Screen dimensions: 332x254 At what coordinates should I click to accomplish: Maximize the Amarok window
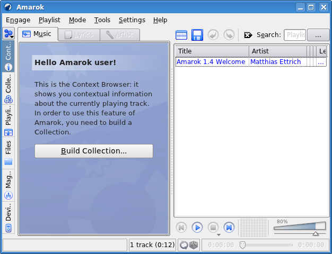click(x=311, y=7)
